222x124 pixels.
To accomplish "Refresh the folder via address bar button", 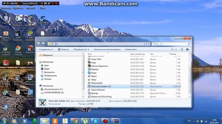I will coord(148,44).
